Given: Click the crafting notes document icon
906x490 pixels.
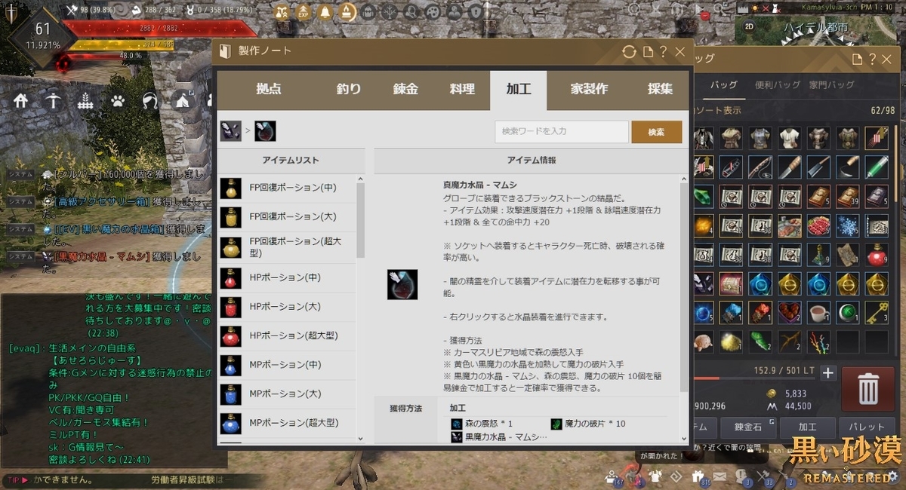Looking at the screenshot, I should (648, 52).
